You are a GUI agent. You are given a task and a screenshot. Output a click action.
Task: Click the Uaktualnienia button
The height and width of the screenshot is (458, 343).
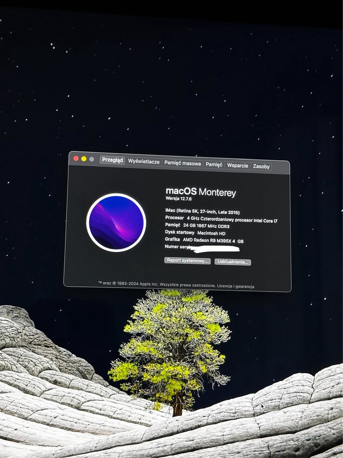pos(233,262)
